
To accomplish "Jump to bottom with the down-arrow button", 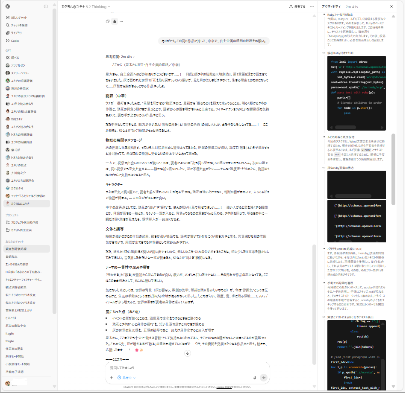I will click(187, 353).
